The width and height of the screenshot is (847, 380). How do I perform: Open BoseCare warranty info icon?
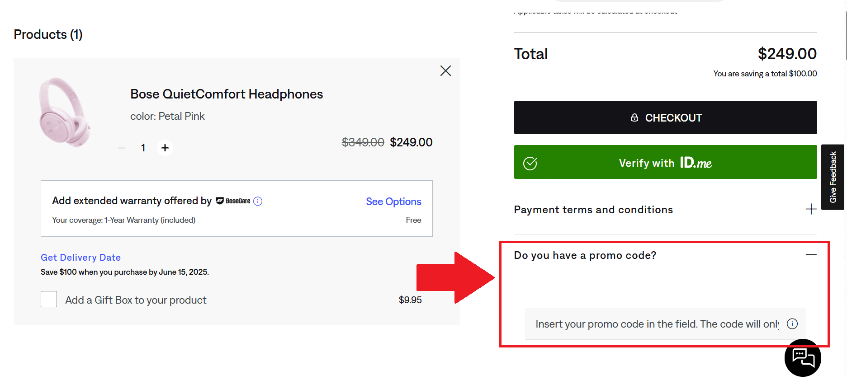point(258,201)
